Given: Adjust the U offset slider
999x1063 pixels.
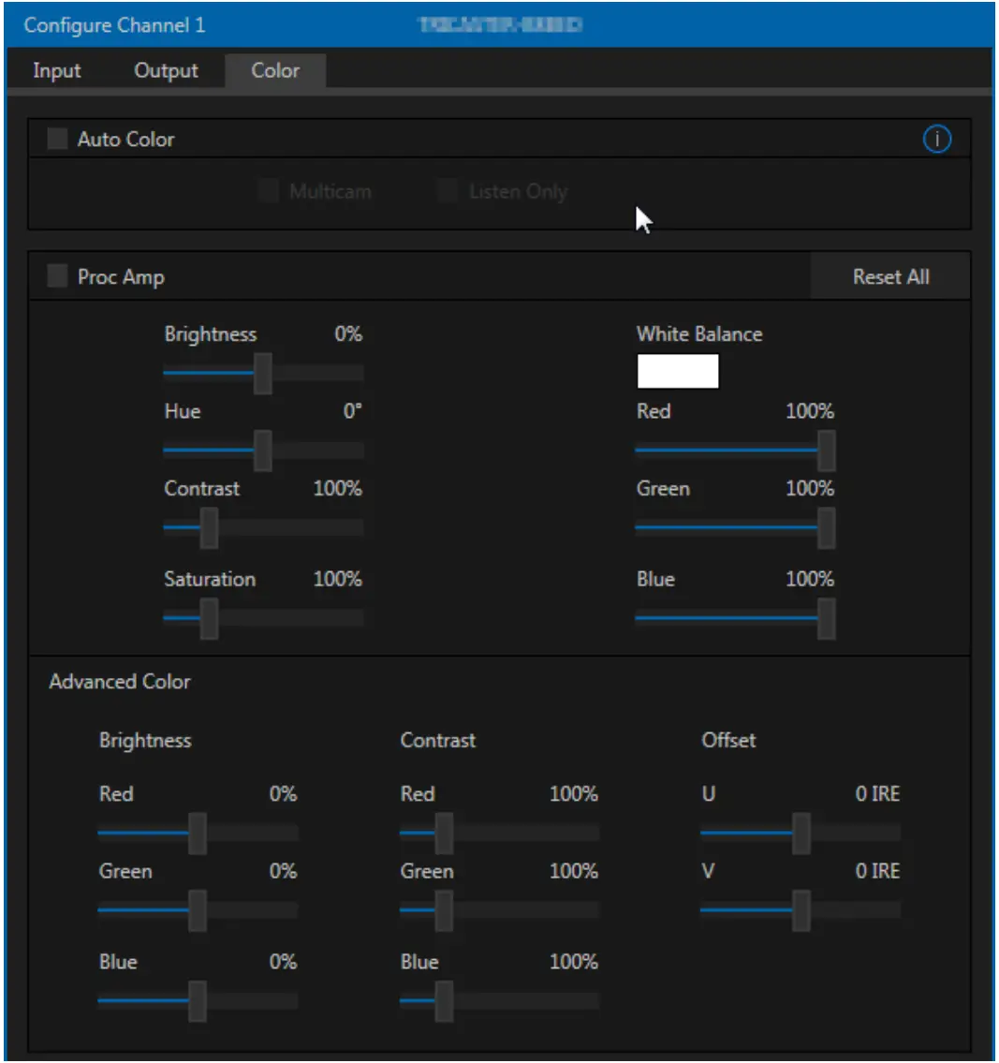Looking at the screenshot, I should pos(801,833).
